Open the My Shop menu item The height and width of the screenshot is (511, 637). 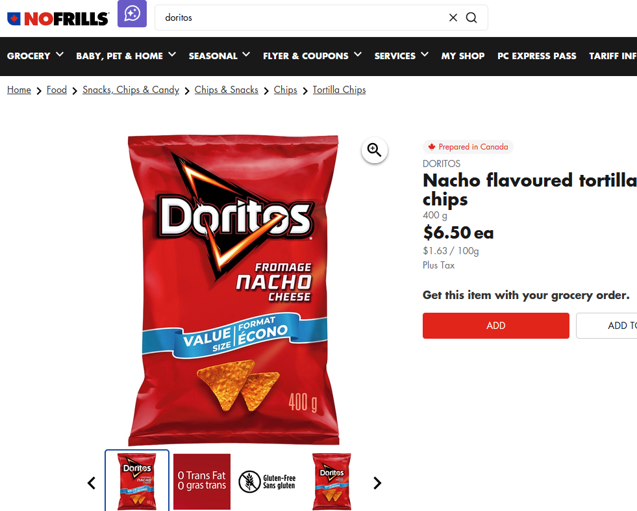463,56
